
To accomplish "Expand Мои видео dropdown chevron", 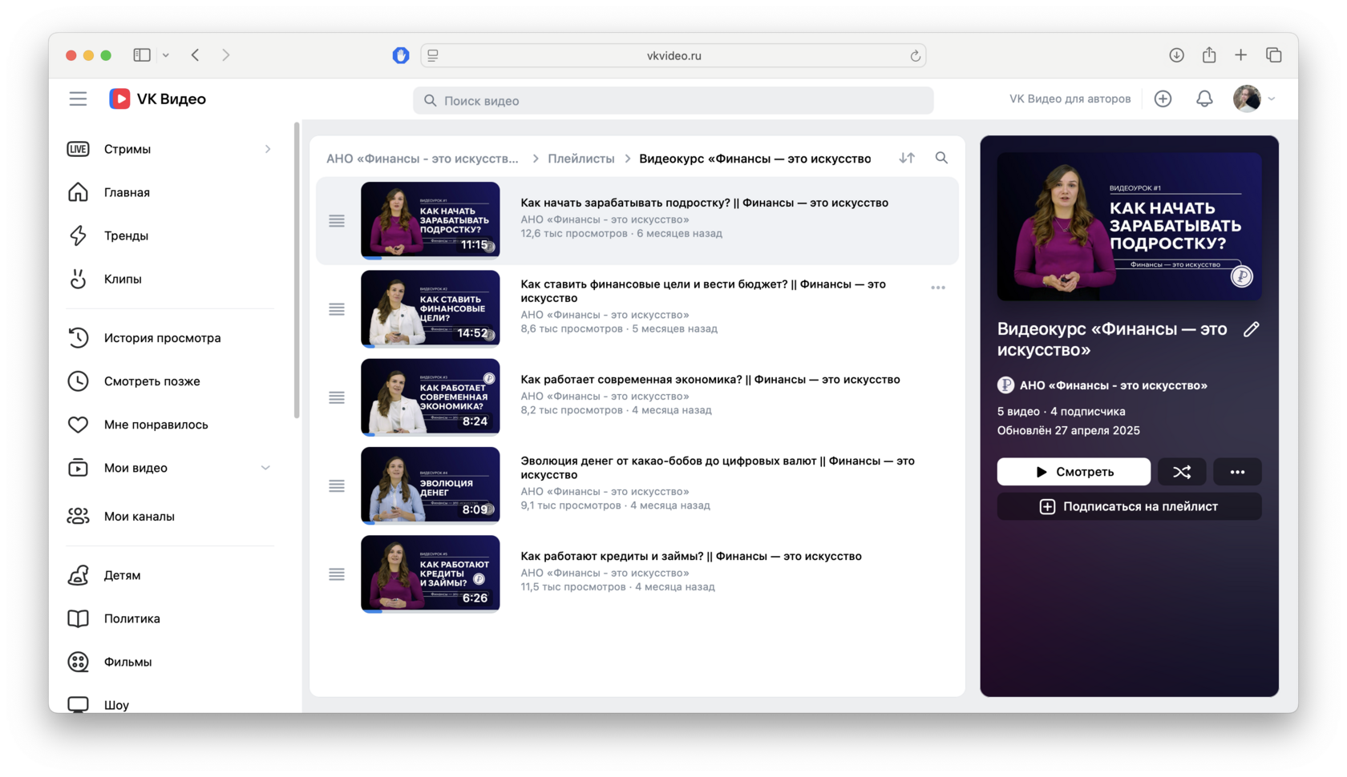I will (x=265, y=468).
